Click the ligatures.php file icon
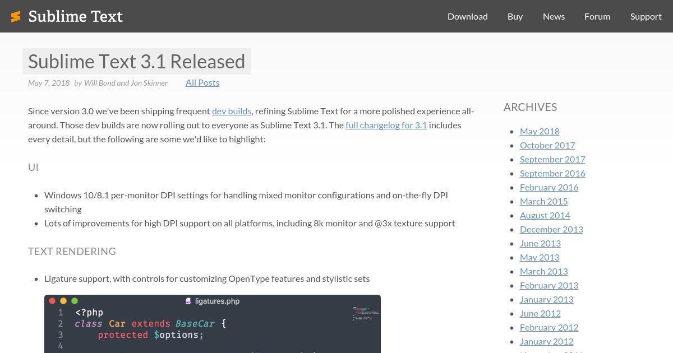This screenshot has width=673, height=353. pos(188,301)
